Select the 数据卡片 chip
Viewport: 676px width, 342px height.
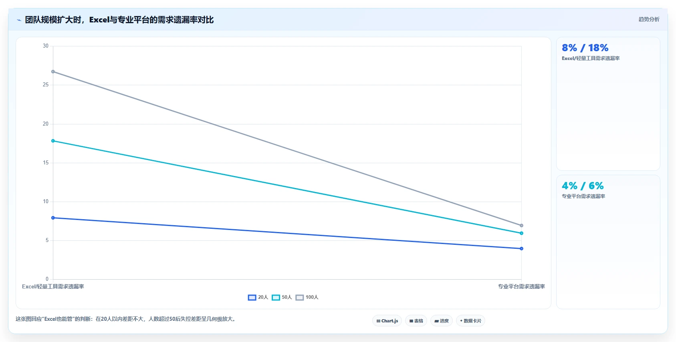[470, 321]
